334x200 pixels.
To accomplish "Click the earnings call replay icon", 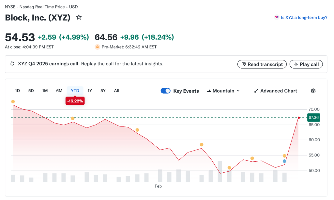I will point(13,64).
